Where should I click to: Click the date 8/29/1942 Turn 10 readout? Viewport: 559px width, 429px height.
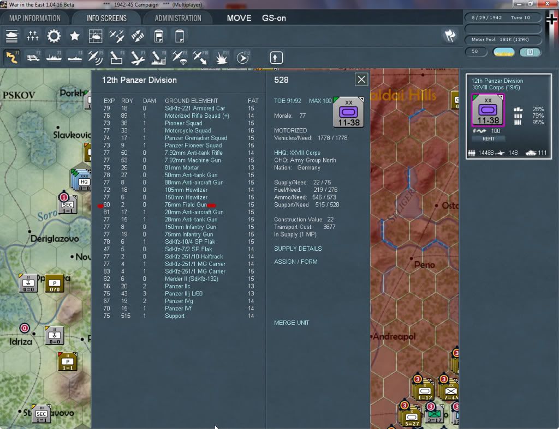pyautogui.click(x=503, y=17)
